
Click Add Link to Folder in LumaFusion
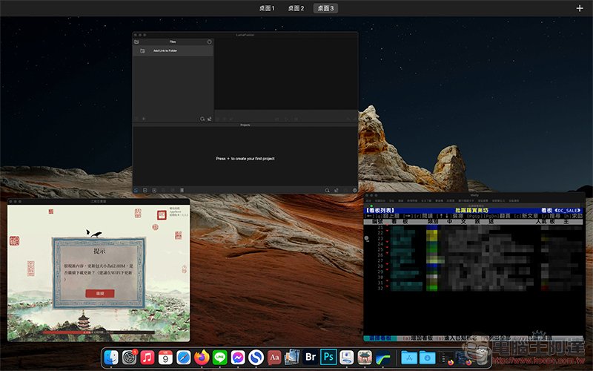(x=165, y=51)
